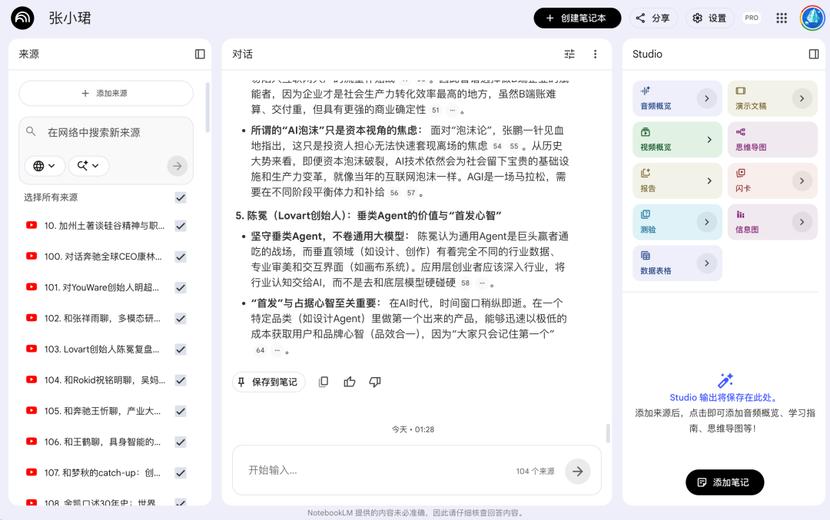The width and height of the screenshot is (830, 520).
Task: Click the 创建笔记本 button
Action: click(x=577, y=18)
